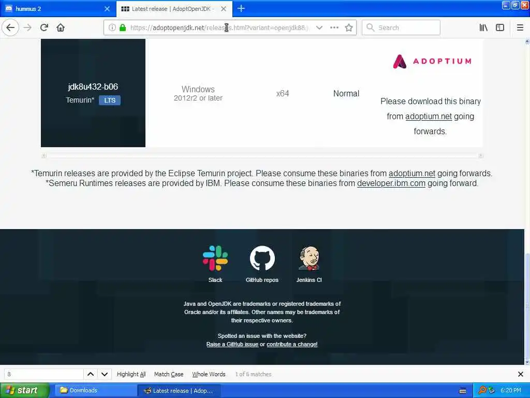Click the forward navigation arrow
Image resolution: width=530 pixels, height=398 pixels.
tap(28, 27)
